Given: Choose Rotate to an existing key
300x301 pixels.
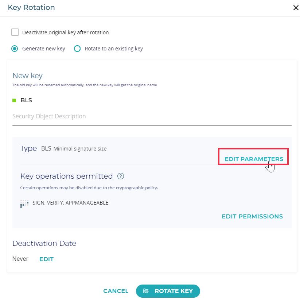Looking at the screenshot, I should coord(77,49).
